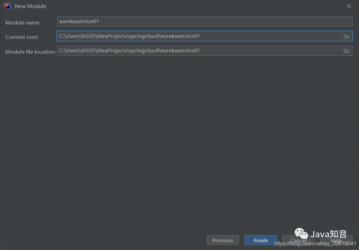Click the 'Module name:' label
359x250 pixels.
[x=23, y=23]
